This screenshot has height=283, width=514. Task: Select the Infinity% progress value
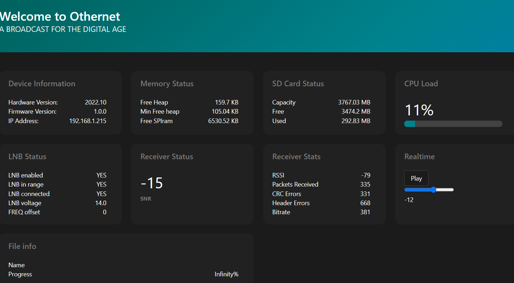pos(227,274)
